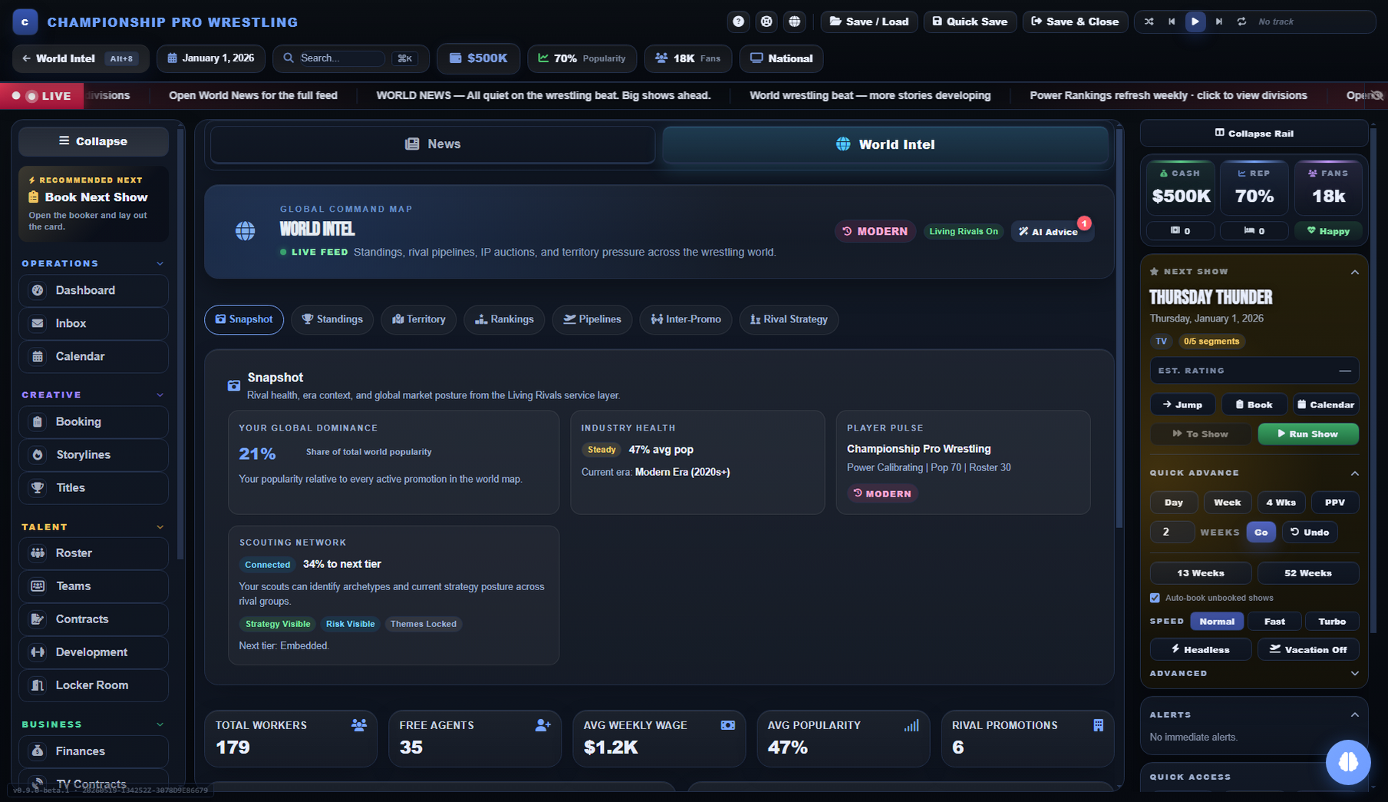The height and width of the screenshot is (802, 1388).
Task: Open the Rankings sub-tab
Action: 504,319
